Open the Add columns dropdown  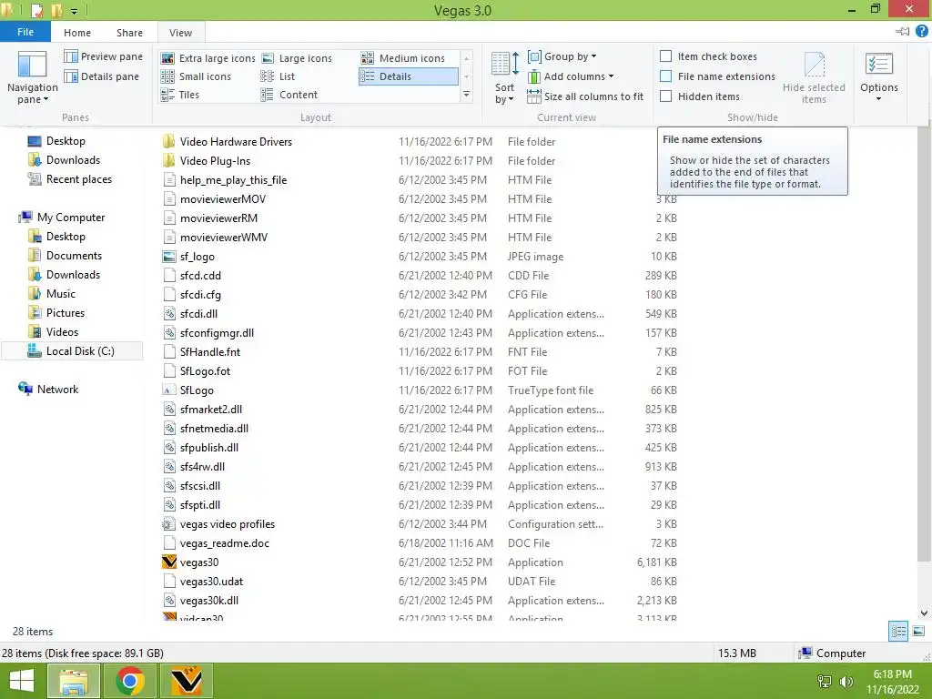click(571, 76)
